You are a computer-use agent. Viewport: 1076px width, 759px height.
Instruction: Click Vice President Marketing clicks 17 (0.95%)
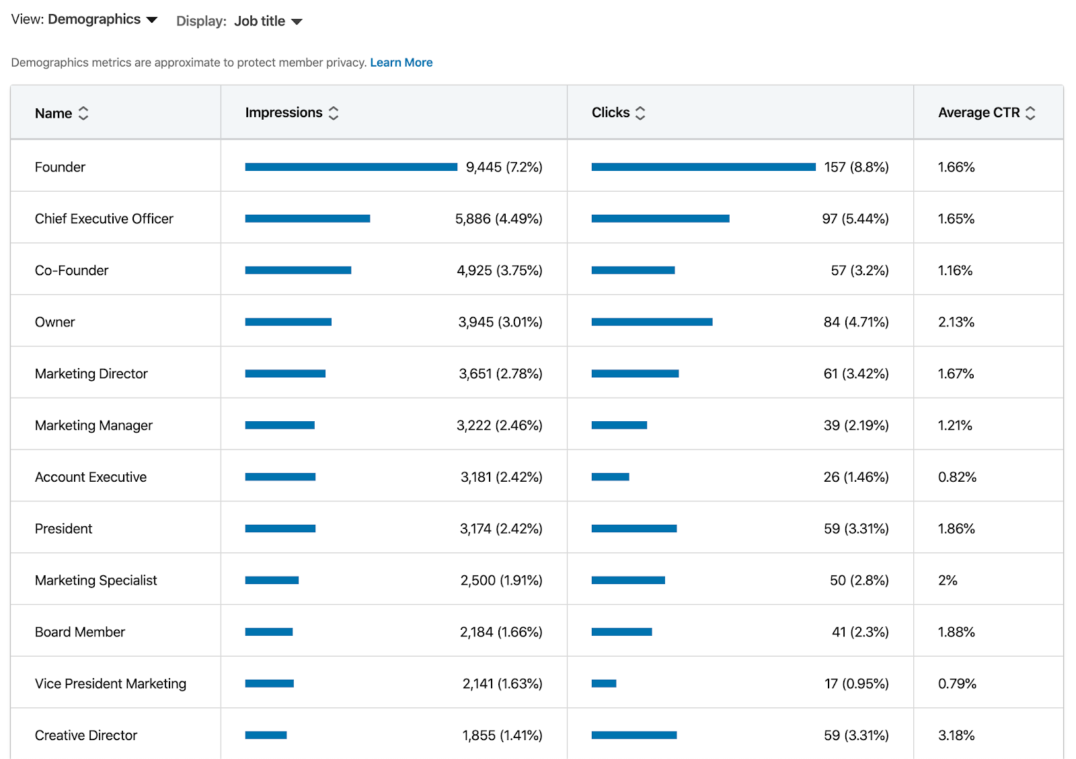(857, 684)
